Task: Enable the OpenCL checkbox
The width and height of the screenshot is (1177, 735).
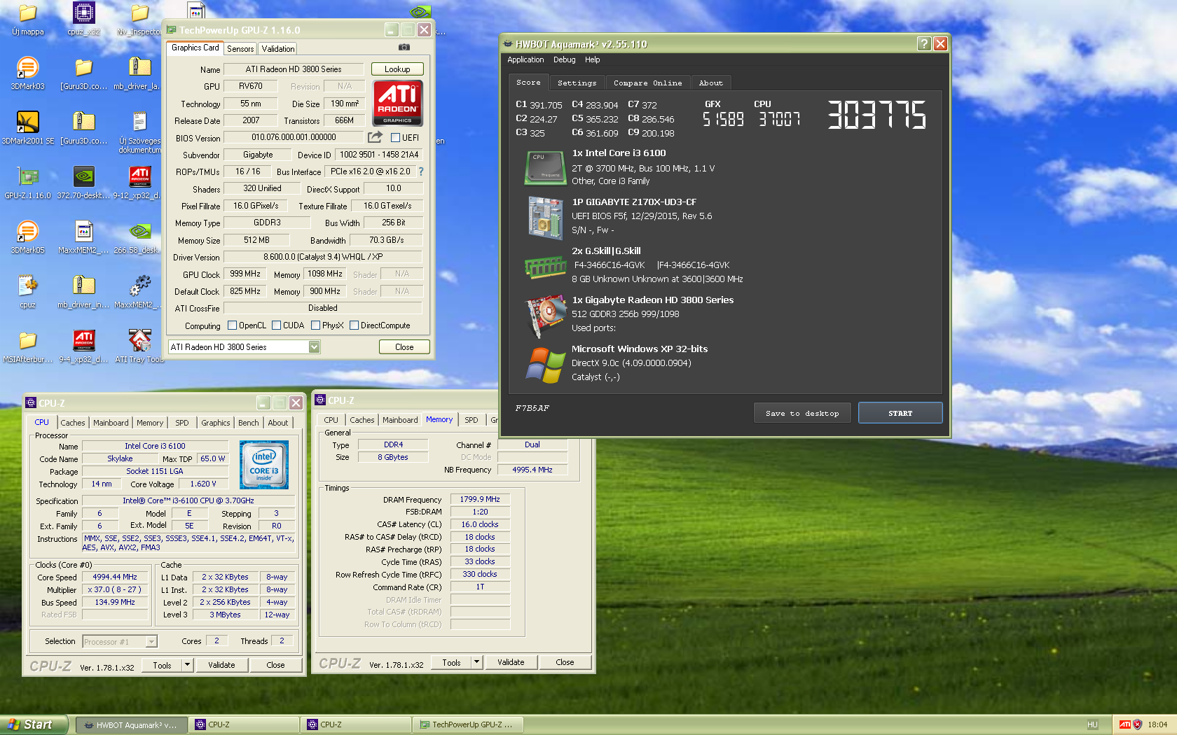Action: point(232,325)
